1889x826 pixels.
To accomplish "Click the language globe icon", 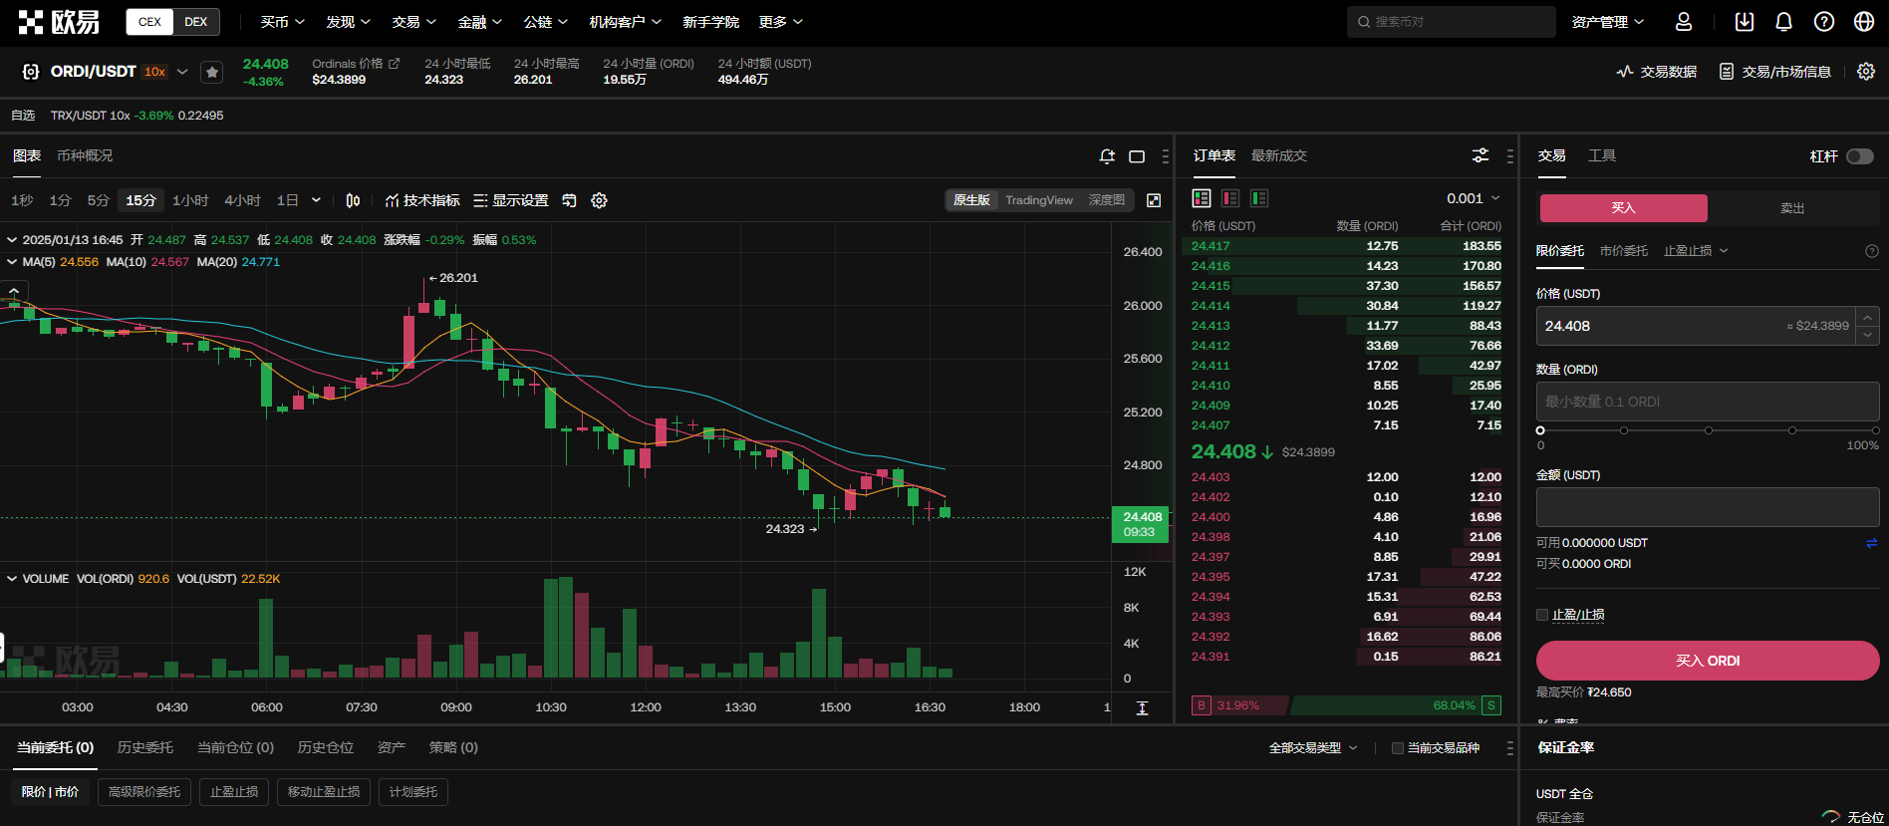I will [1864, 22].
